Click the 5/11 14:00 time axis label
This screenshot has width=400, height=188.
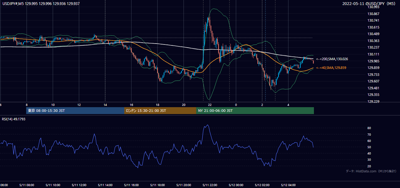(105, 185)
